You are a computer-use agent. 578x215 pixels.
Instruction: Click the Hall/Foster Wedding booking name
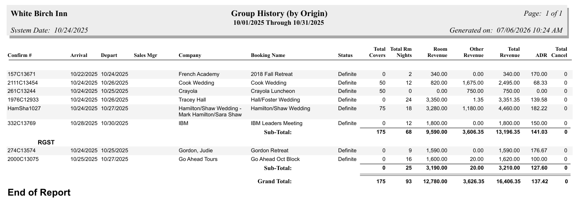(276, 100)
